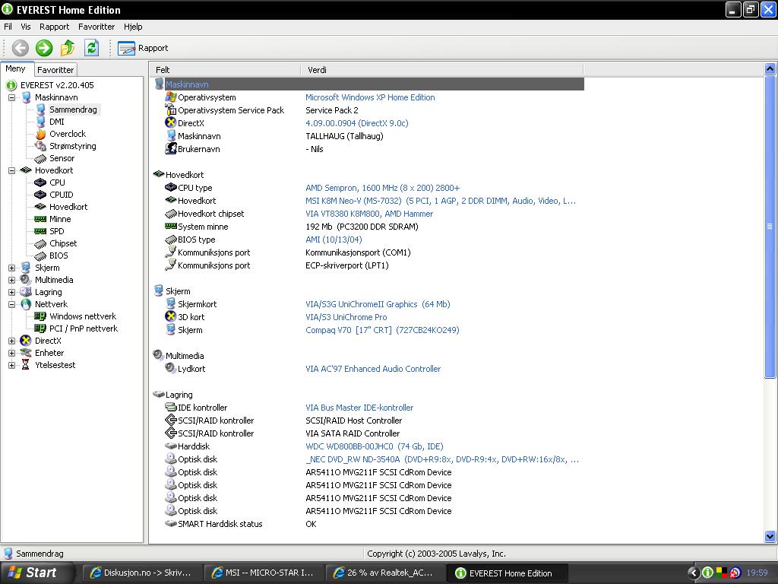Switch to MSI -- MICRO-STAR taskbar window
The height and width of the screenshot is (584, 778).
[x=264, y=573]
